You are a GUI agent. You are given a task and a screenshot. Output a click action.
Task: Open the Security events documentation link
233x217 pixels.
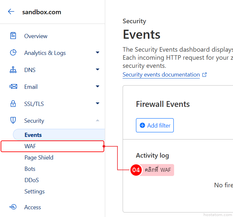point(161,75)
